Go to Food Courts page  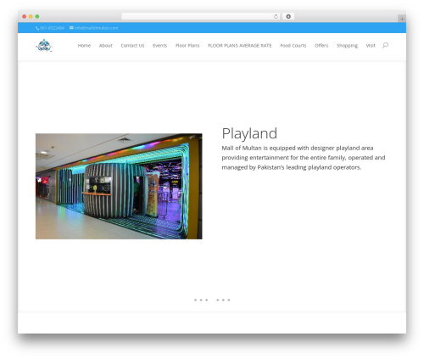tap(293, 46)
